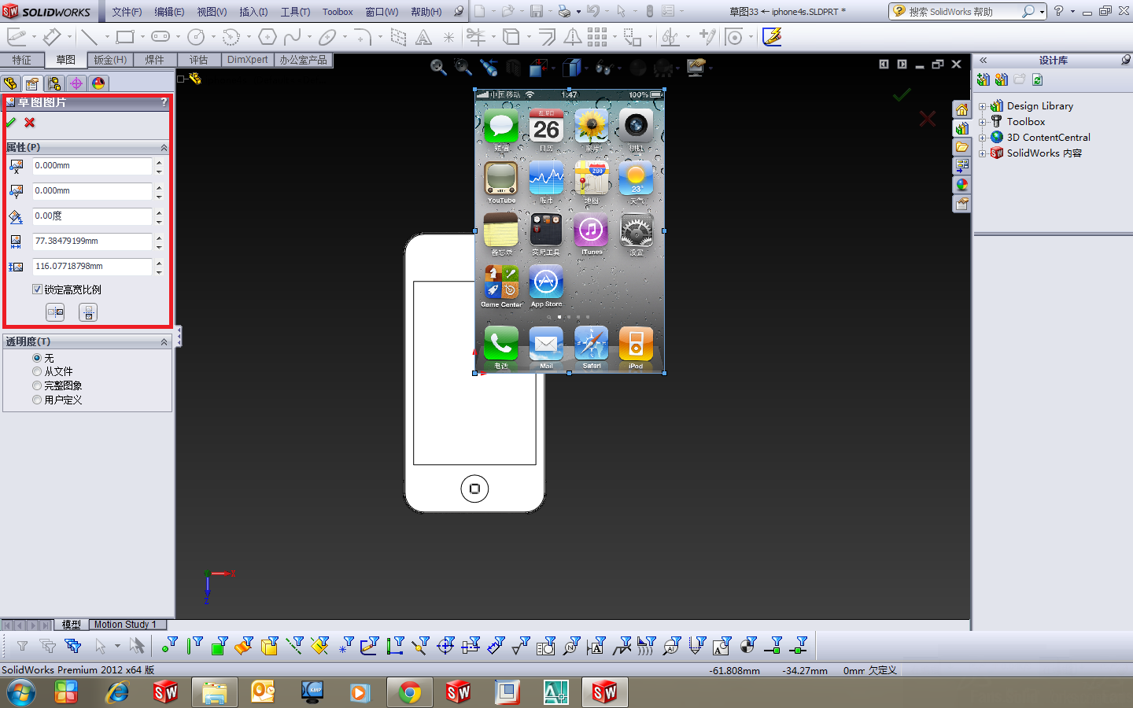Click the Save icon in the top toolbar
The width and height of the screenshot is (1133, 708).
tap(536, 11)
